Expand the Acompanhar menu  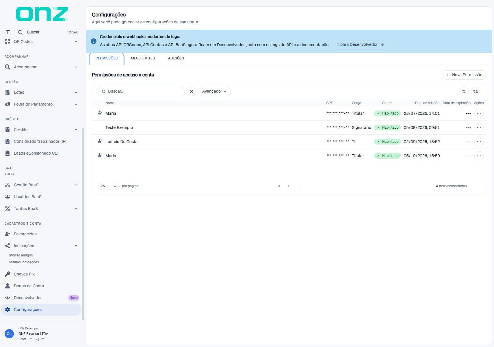tap(41, 67)
